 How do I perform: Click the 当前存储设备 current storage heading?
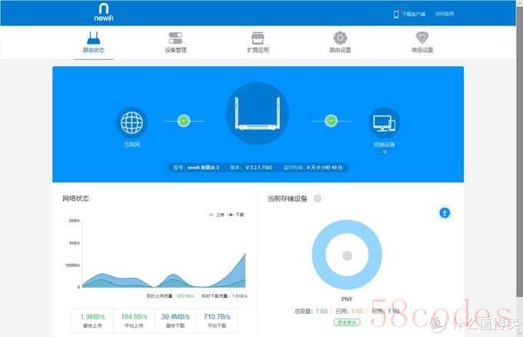pos(287,199)
